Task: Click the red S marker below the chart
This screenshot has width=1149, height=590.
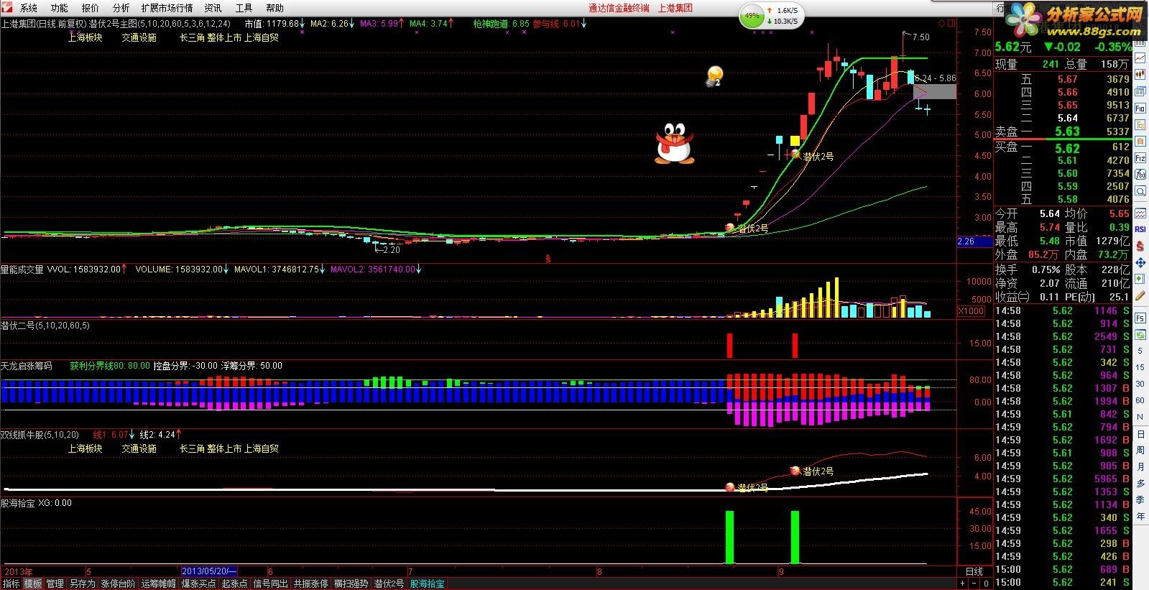Action: pyautogui.click(x=548, y=259)
